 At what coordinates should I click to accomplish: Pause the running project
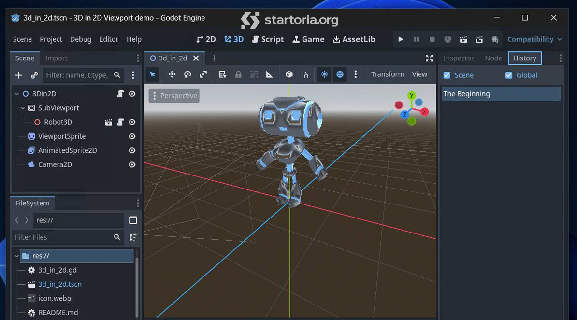(x=417, y=39)
